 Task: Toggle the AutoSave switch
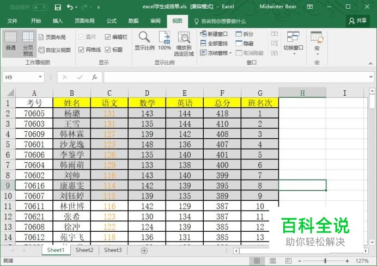tap(40, 7)
